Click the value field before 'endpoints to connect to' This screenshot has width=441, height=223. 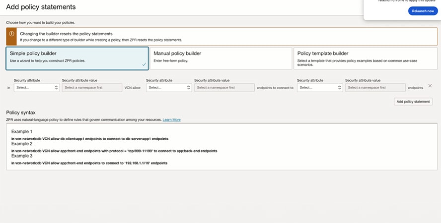coord(224,87)
